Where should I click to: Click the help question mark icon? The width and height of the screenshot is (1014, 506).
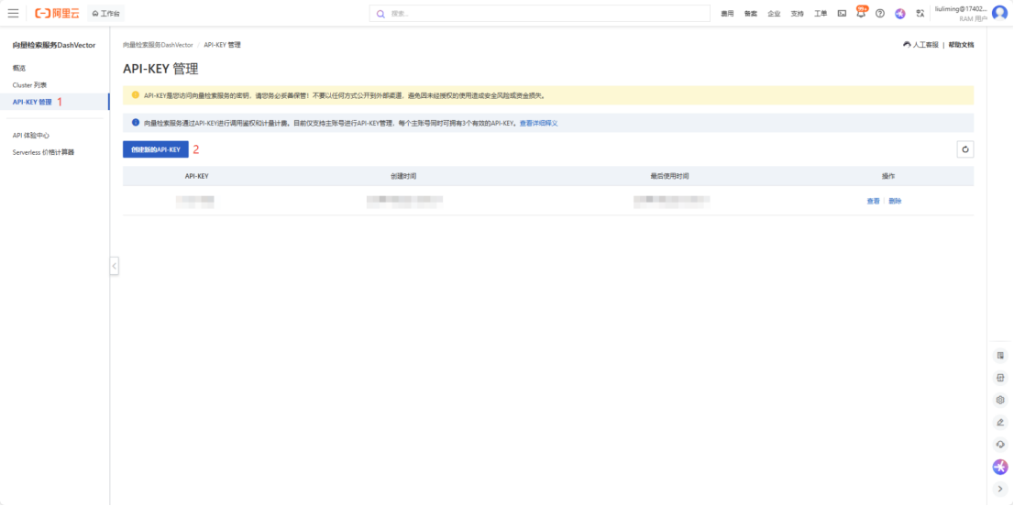(x=880, y=14)
